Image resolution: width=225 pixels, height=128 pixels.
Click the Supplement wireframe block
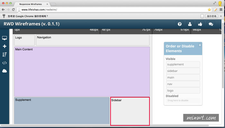tap(62, 111)
